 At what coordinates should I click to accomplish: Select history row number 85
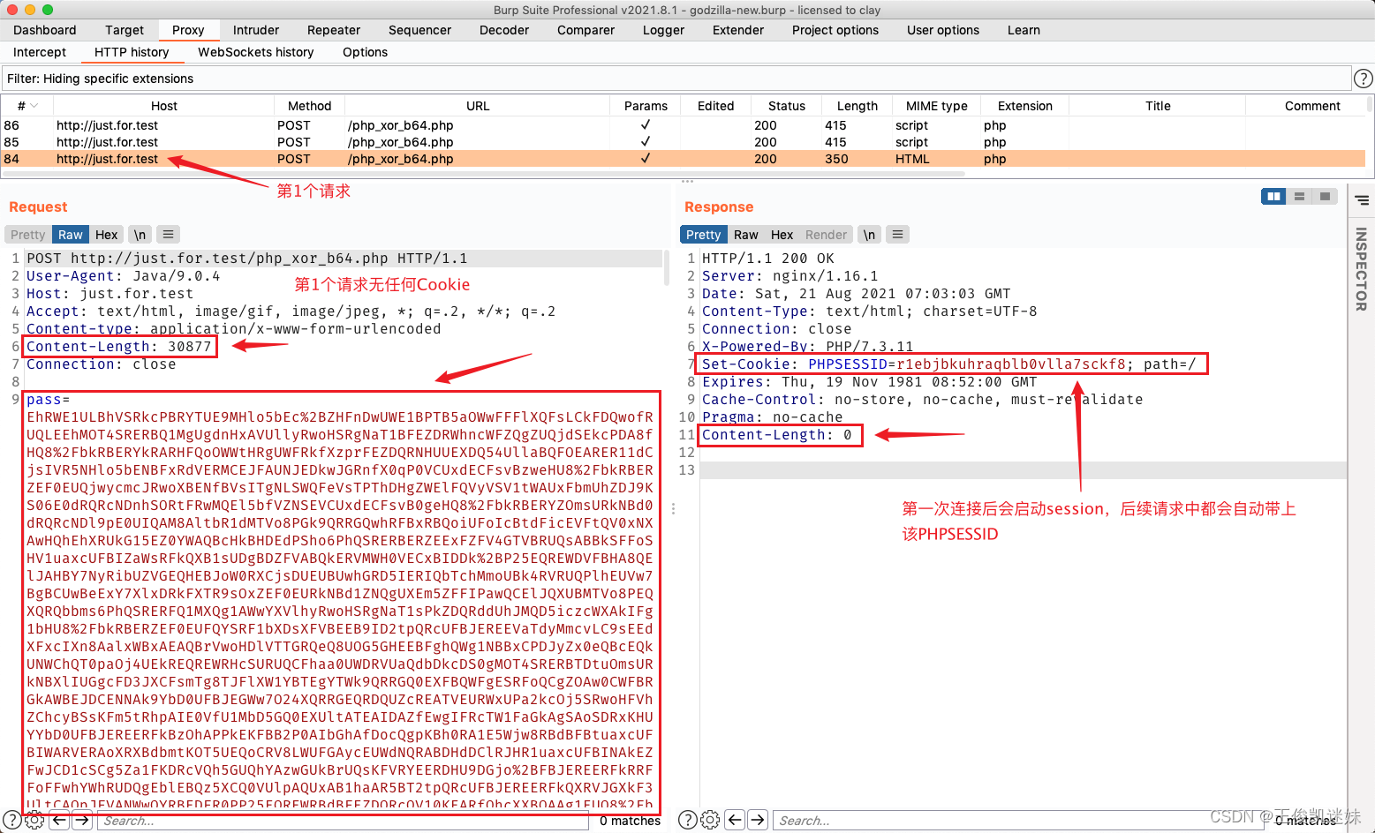[x=683, y=142]
